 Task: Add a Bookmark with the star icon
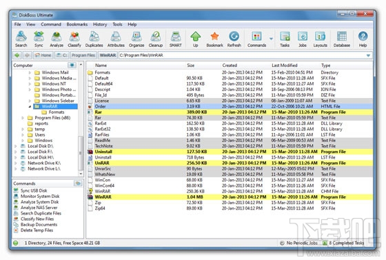coord(214,39)
